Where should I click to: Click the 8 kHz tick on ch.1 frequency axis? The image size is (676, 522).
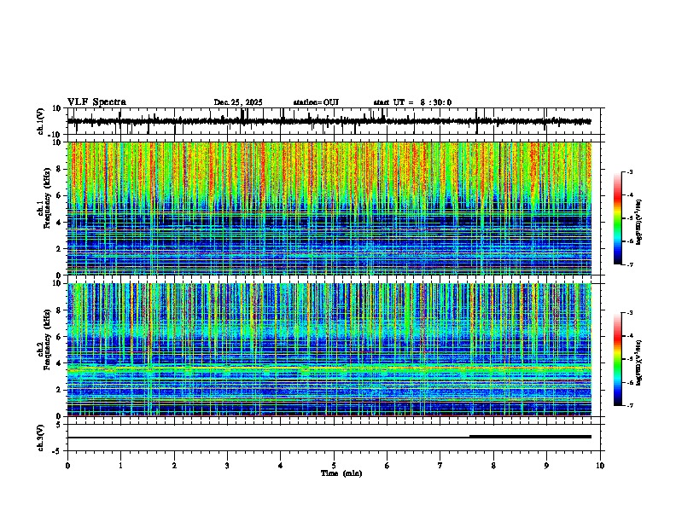pyautogui.click(x=60, y=169)
